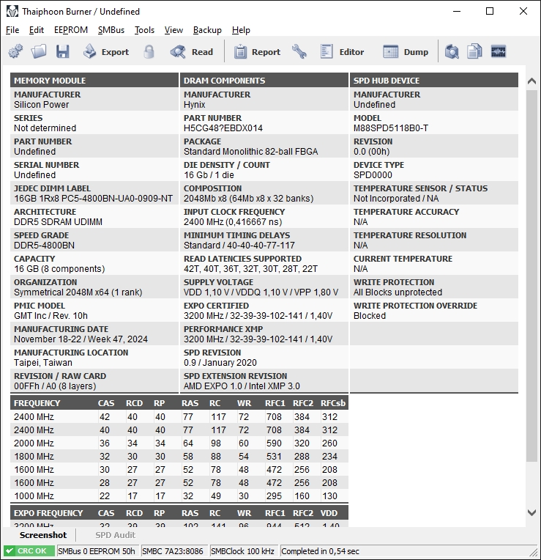
Task: Open the EEPROM menu
Action: tap(71, 30)
